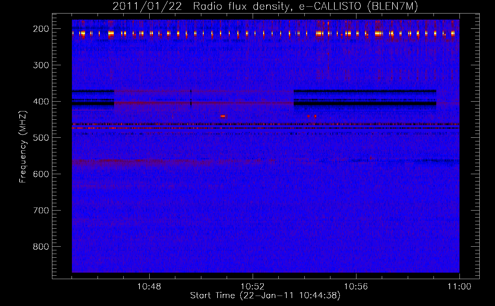Click the 300 frequency tick label
The height and width of the screenshot is (306, 495).
click(41, 65)
